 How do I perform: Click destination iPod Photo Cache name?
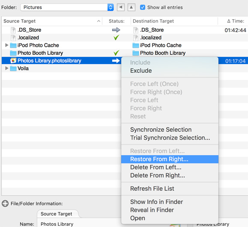(161, 45)
